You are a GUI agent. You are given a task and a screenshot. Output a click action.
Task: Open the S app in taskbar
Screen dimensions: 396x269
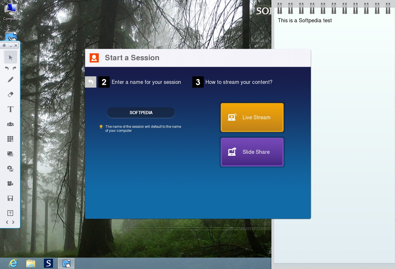coord(48,263)
